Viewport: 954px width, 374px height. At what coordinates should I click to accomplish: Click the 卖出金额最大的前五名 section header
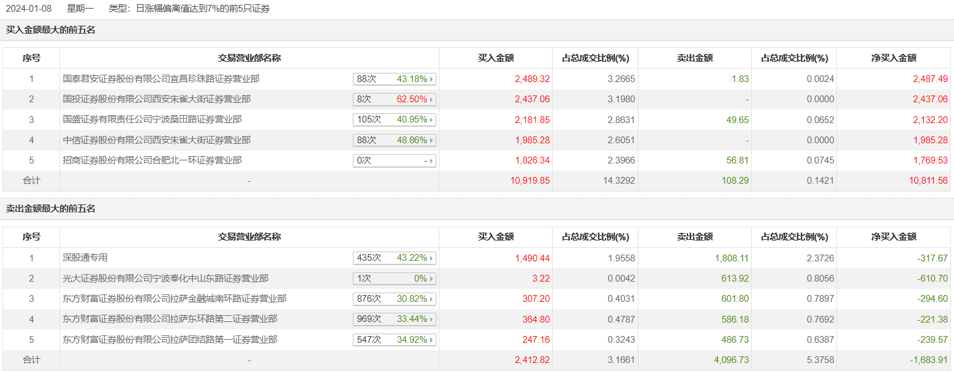(51, 209)
